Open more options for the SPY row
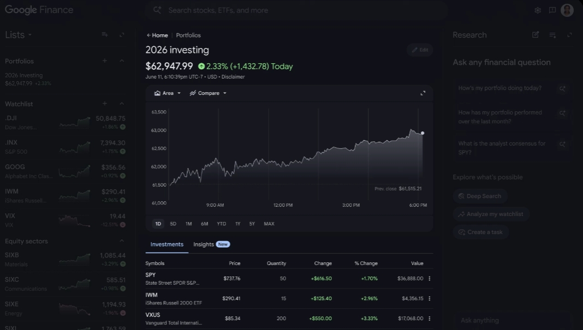 coord(430,278)
